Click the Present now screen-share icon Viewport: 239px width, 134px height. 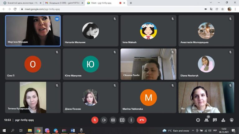pyautogui.click(x=122, y=120)
